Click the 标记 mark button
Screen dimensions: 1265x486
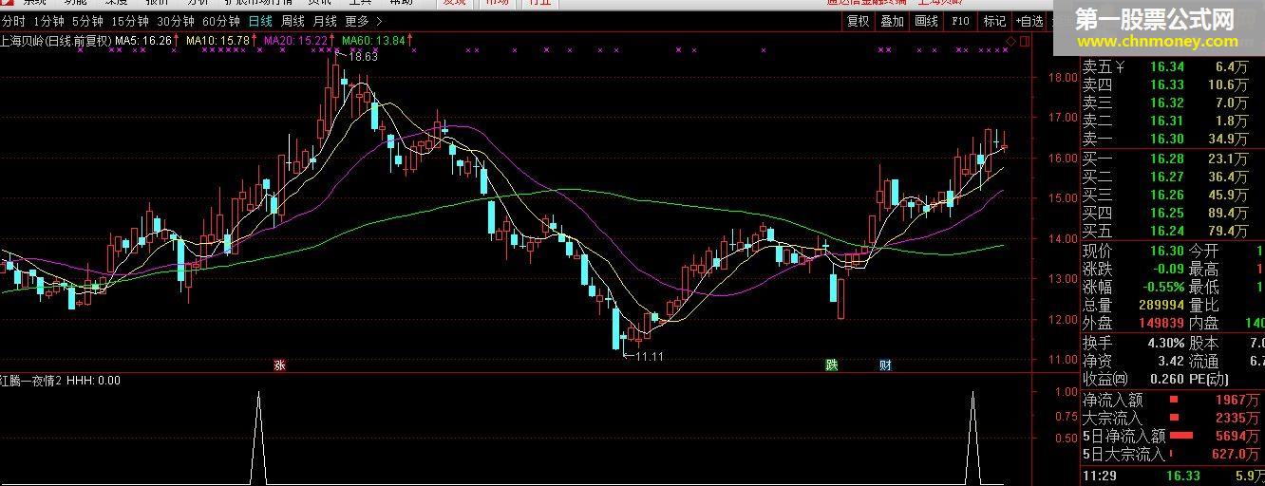[994, 20]
